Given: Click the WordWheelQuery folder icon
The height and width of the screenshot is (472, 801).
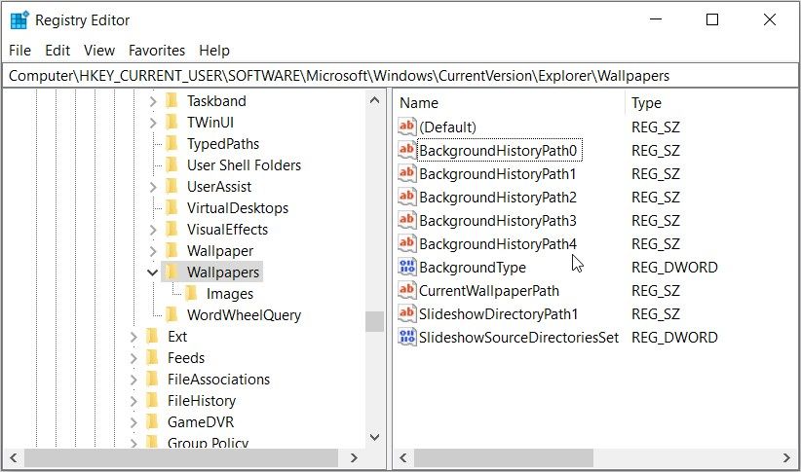Looking at the screenshot, I should pyautogui.click(x=172, y=315).
